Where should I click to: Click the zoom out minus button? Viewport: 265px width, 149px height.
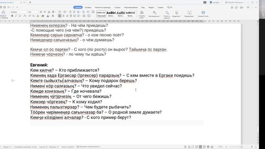click(x=226, y=147)
